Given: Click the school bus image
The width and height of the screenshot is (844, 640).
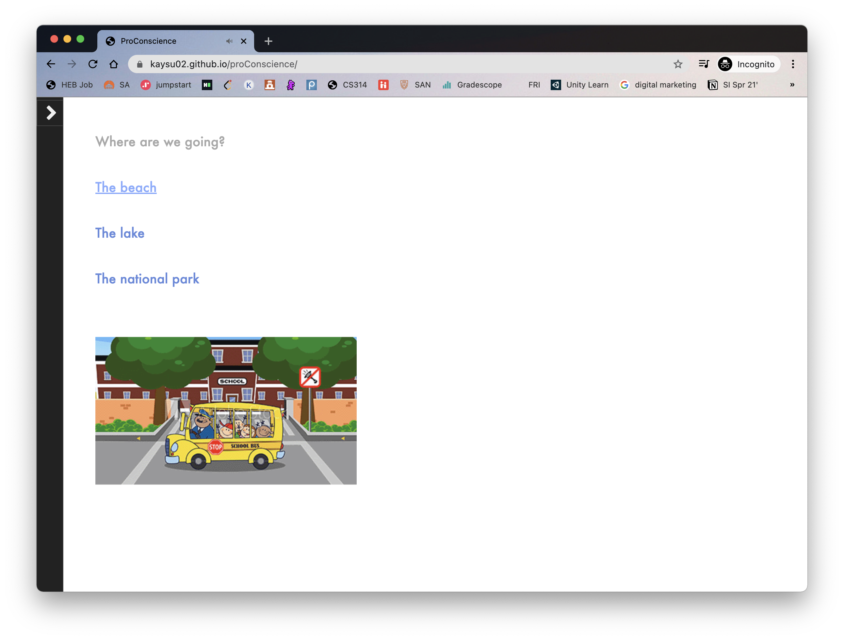Looking at the screenshot, I should point(226,410).
